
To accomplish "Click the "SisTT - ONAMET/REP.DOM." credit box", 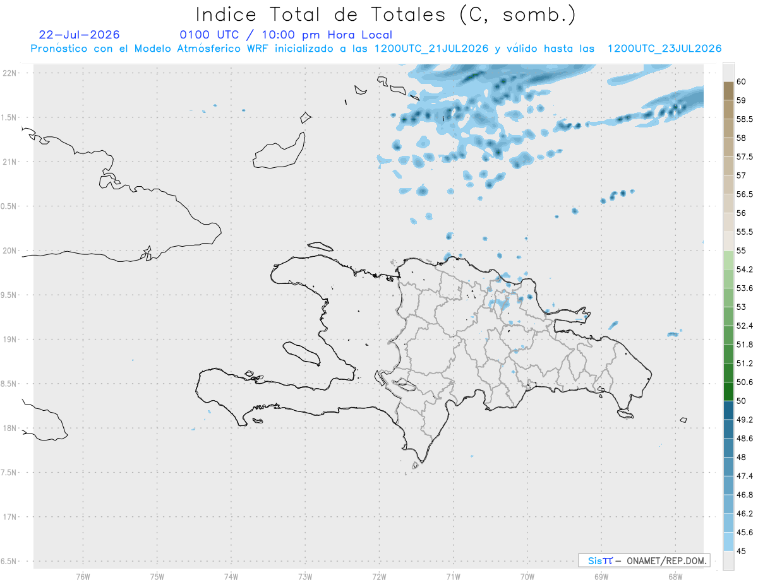I will pos(644,560).
